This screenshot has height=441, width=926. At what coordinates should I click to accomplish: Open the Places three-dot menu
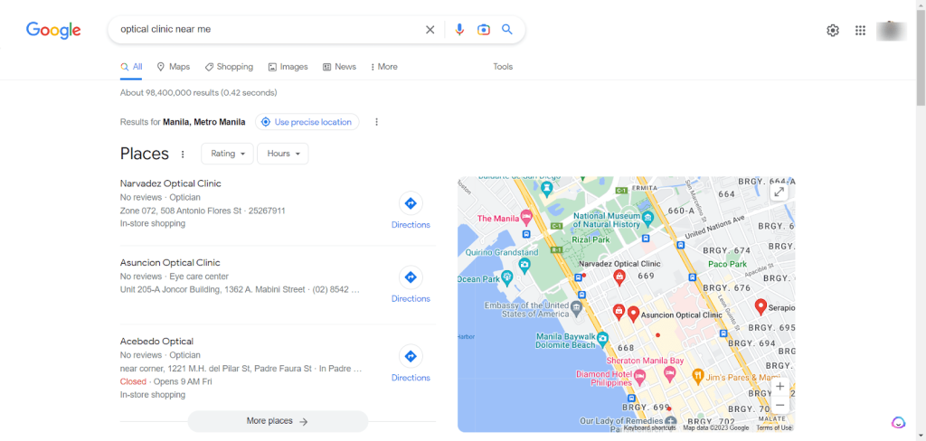[183, 155]
